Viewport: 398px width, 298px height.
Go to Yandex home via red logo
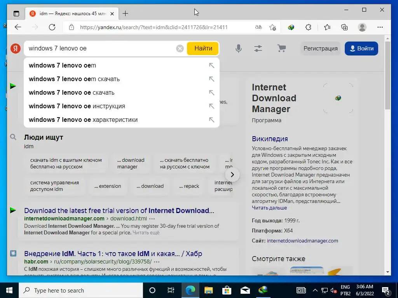(x=16, y=49)
